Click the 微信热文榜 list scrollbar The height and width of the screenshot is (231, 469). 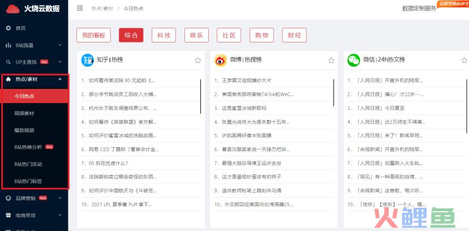coord(467,106)
